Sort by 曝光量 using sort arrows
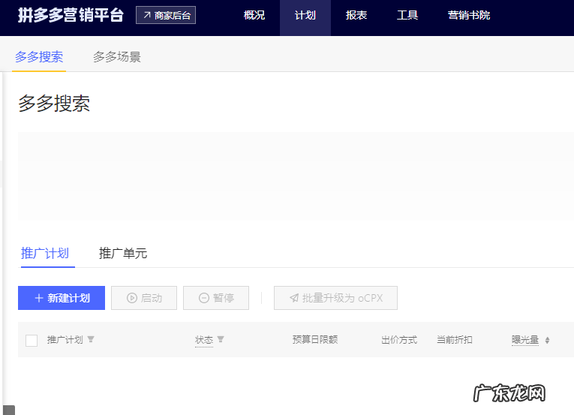This screenshot has width=574, height=415. (x=547, y=340)
